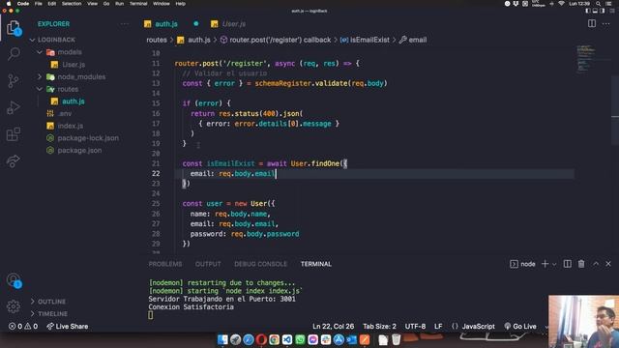Add a new terminal with plus icon
The height and width of the screenshot is (348, 619).
click(545, 264)
